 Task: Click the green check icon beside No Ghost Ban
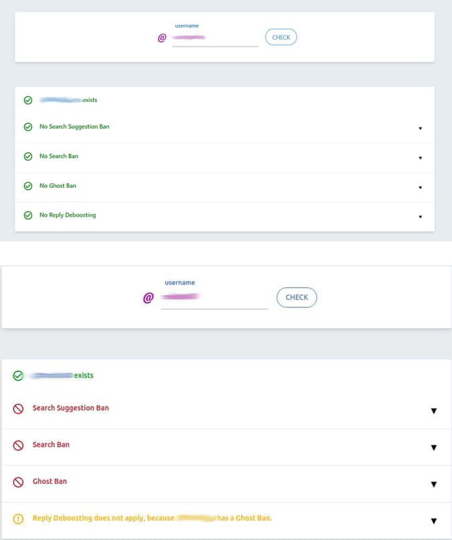coord(27,186)
